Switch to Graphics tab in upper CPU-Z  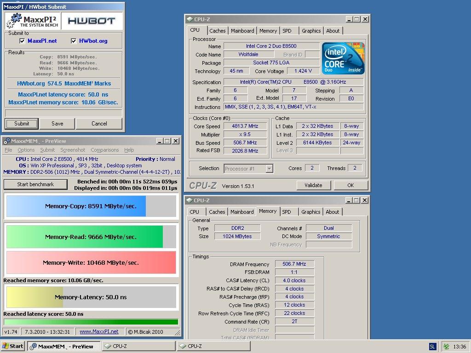311,31
